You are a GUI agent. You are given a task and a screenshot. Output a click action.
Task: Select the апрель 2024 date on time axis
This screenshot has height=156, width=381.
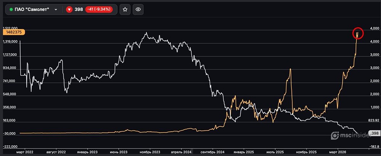pos(181,153)
